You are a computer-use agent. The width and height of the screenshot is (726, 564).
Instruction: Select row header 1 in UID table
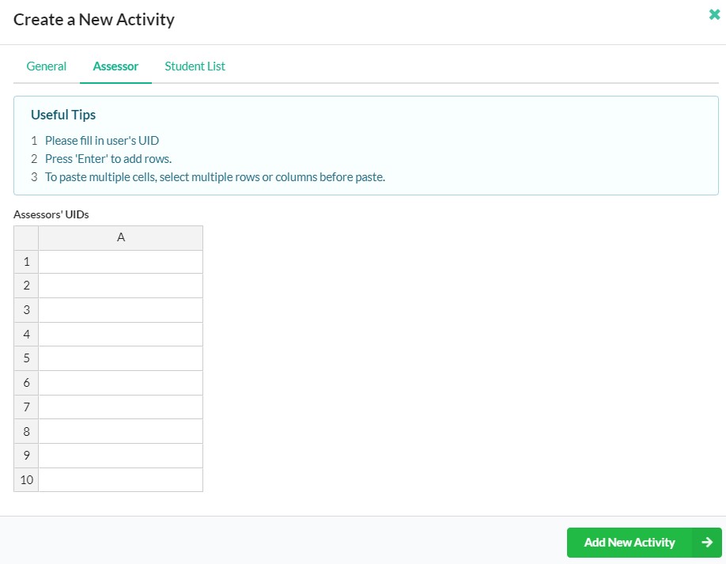pyautogui.click(x=26, y=262)
